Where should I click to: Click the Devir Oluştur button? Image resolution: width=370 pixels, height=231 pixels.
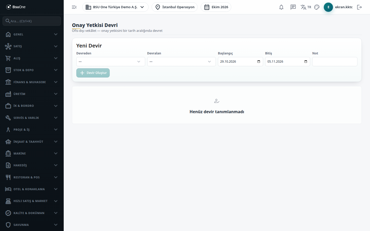[93, 73]
